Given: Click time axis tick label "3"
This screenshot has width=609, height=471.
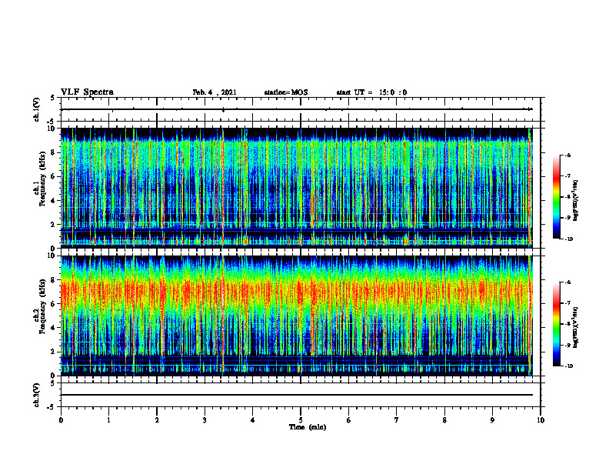Looking at the screenshot, I should [x=205, y=420].
